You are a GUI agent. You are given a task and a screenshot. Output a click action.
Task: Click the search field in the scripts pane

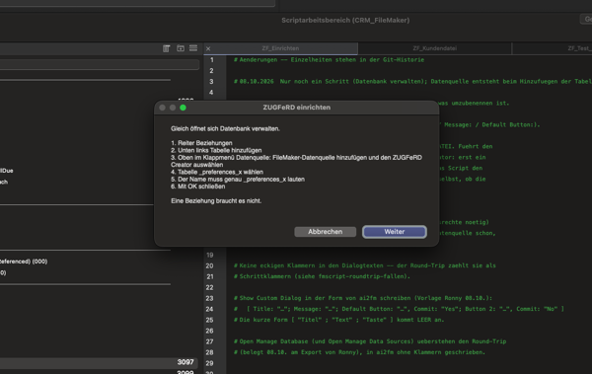point(100,64)
